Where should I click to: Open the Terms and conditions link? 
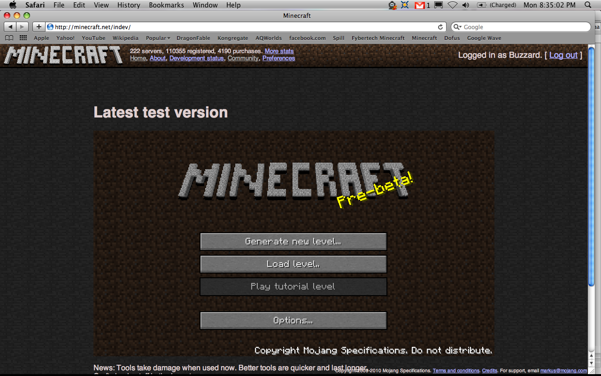pyautogui.click(x=456, y=371)
